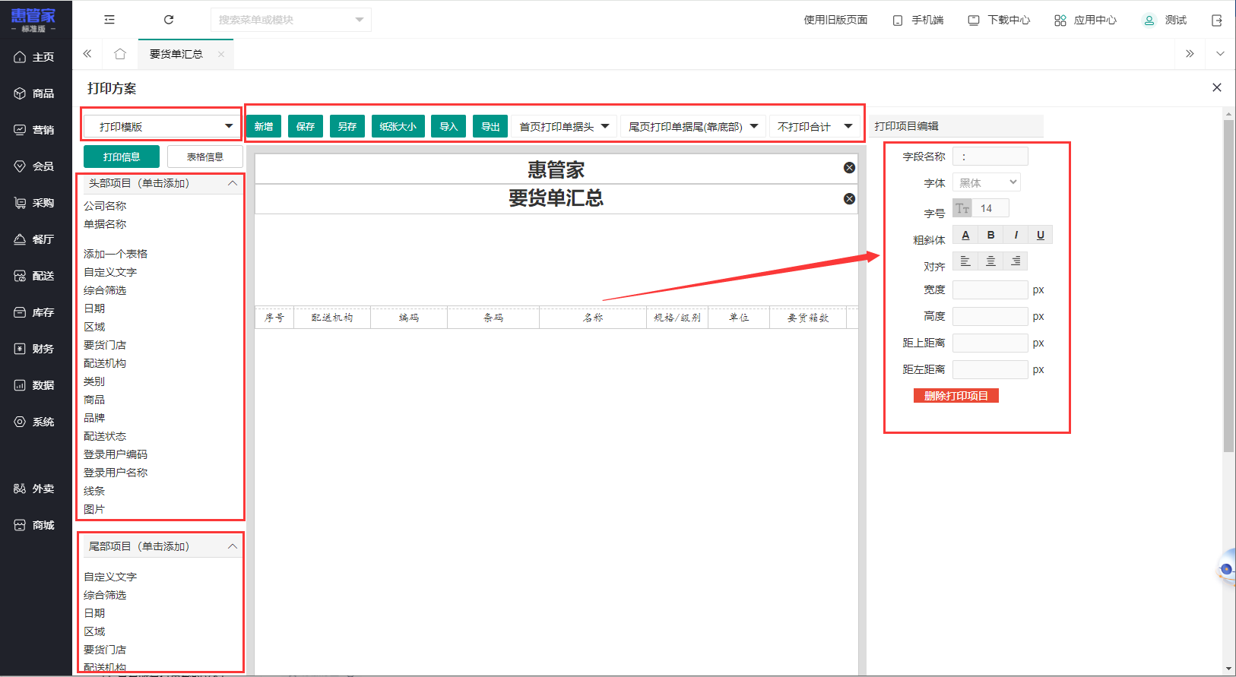Open the 采购 sidebar module
The width and height of the screenshot is (1236, 677).
[35, 203]
